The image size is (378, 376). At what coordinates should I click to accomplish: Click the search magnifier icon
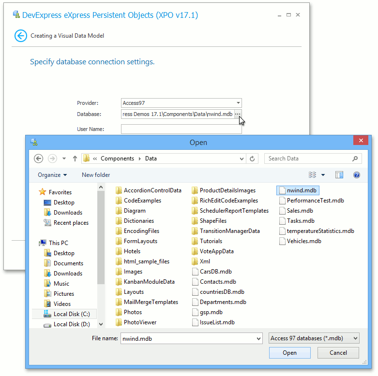click(355, 159)
